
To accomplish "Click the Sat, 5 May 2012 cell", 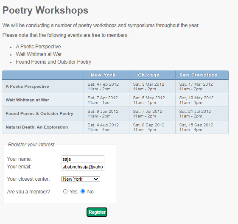I will click(x=152, y=100).
